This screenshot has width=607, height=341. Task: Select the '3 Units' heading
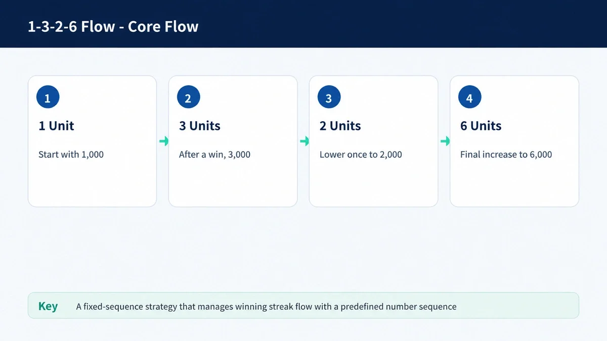click(x=200, y=126)
